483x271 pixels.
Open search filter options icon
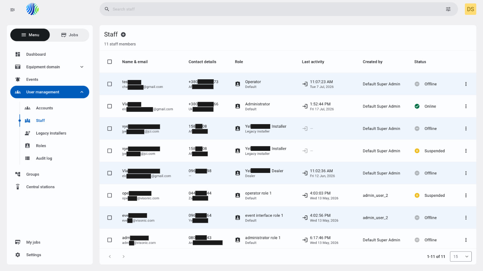(x=448, y=9)
